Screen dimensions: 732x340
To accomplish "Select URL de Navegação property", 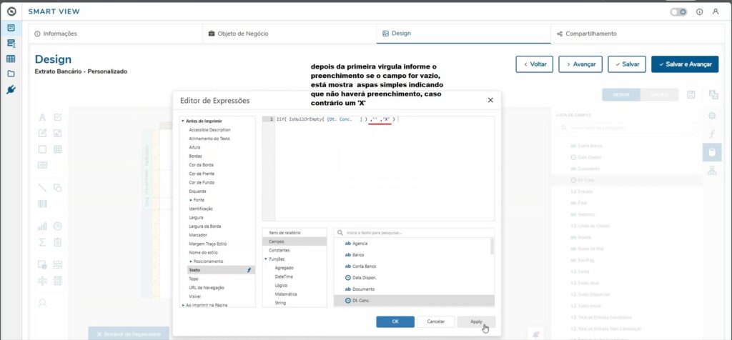I will (x=207, y=287).
